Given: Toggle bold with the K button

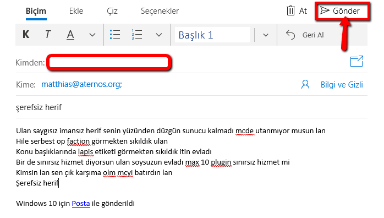Looking at the screenshot, I should 26,35.
